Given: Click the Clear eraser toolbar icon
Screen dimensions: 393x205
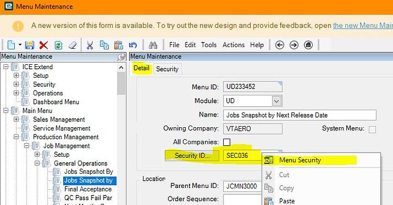Looking at the screenshot, I should tap(72, 45).
